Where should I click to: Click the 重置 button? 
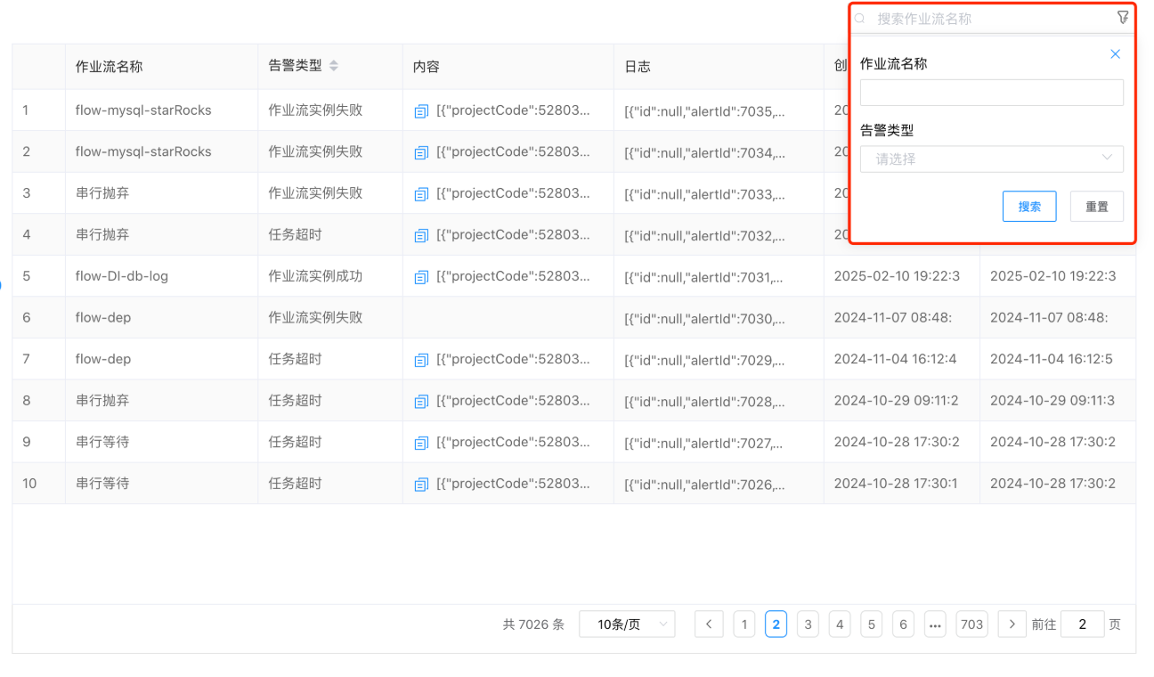tap(1096, 207)
